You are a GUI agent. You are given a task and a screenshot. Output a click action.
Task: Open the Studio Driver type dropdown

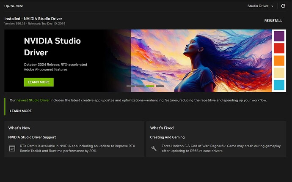[x=260, y=6]
